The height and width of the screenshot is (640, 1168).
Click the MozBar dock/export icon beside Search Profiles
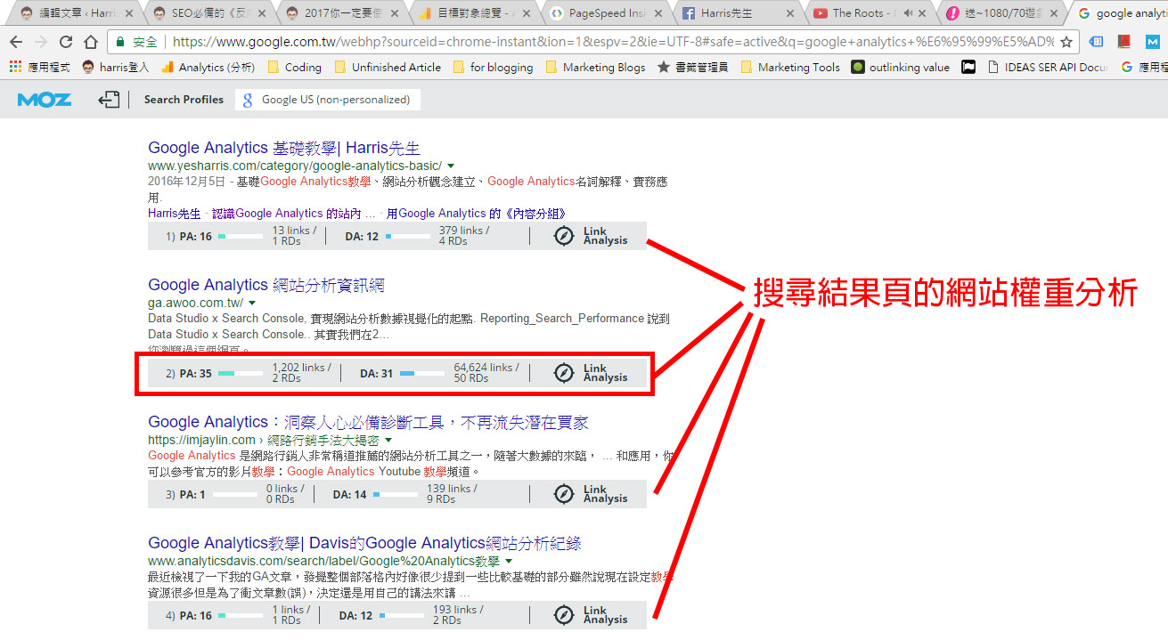point(109,100)
